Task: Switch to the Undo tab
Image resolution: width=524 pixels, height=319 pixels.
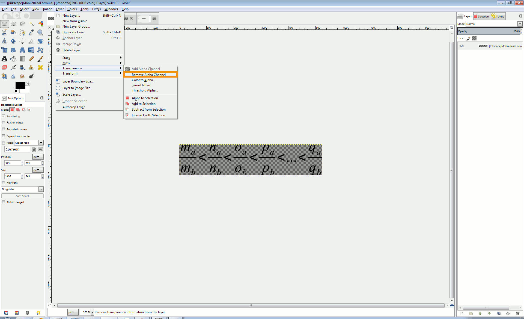Action: [498, 16]
